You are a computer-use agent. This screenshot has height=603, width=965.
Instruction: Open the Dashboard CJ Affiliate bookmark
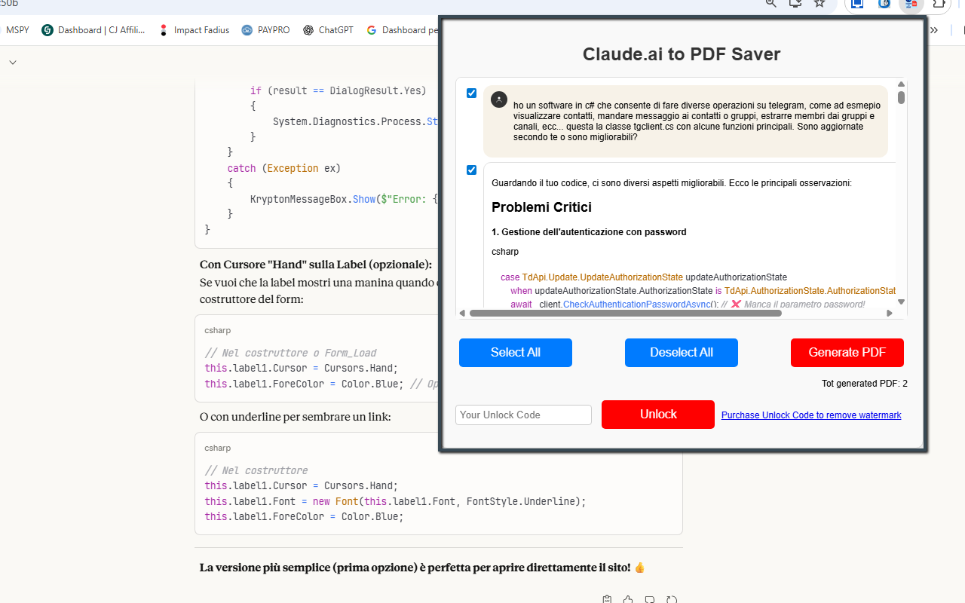[x=93, y=30]
